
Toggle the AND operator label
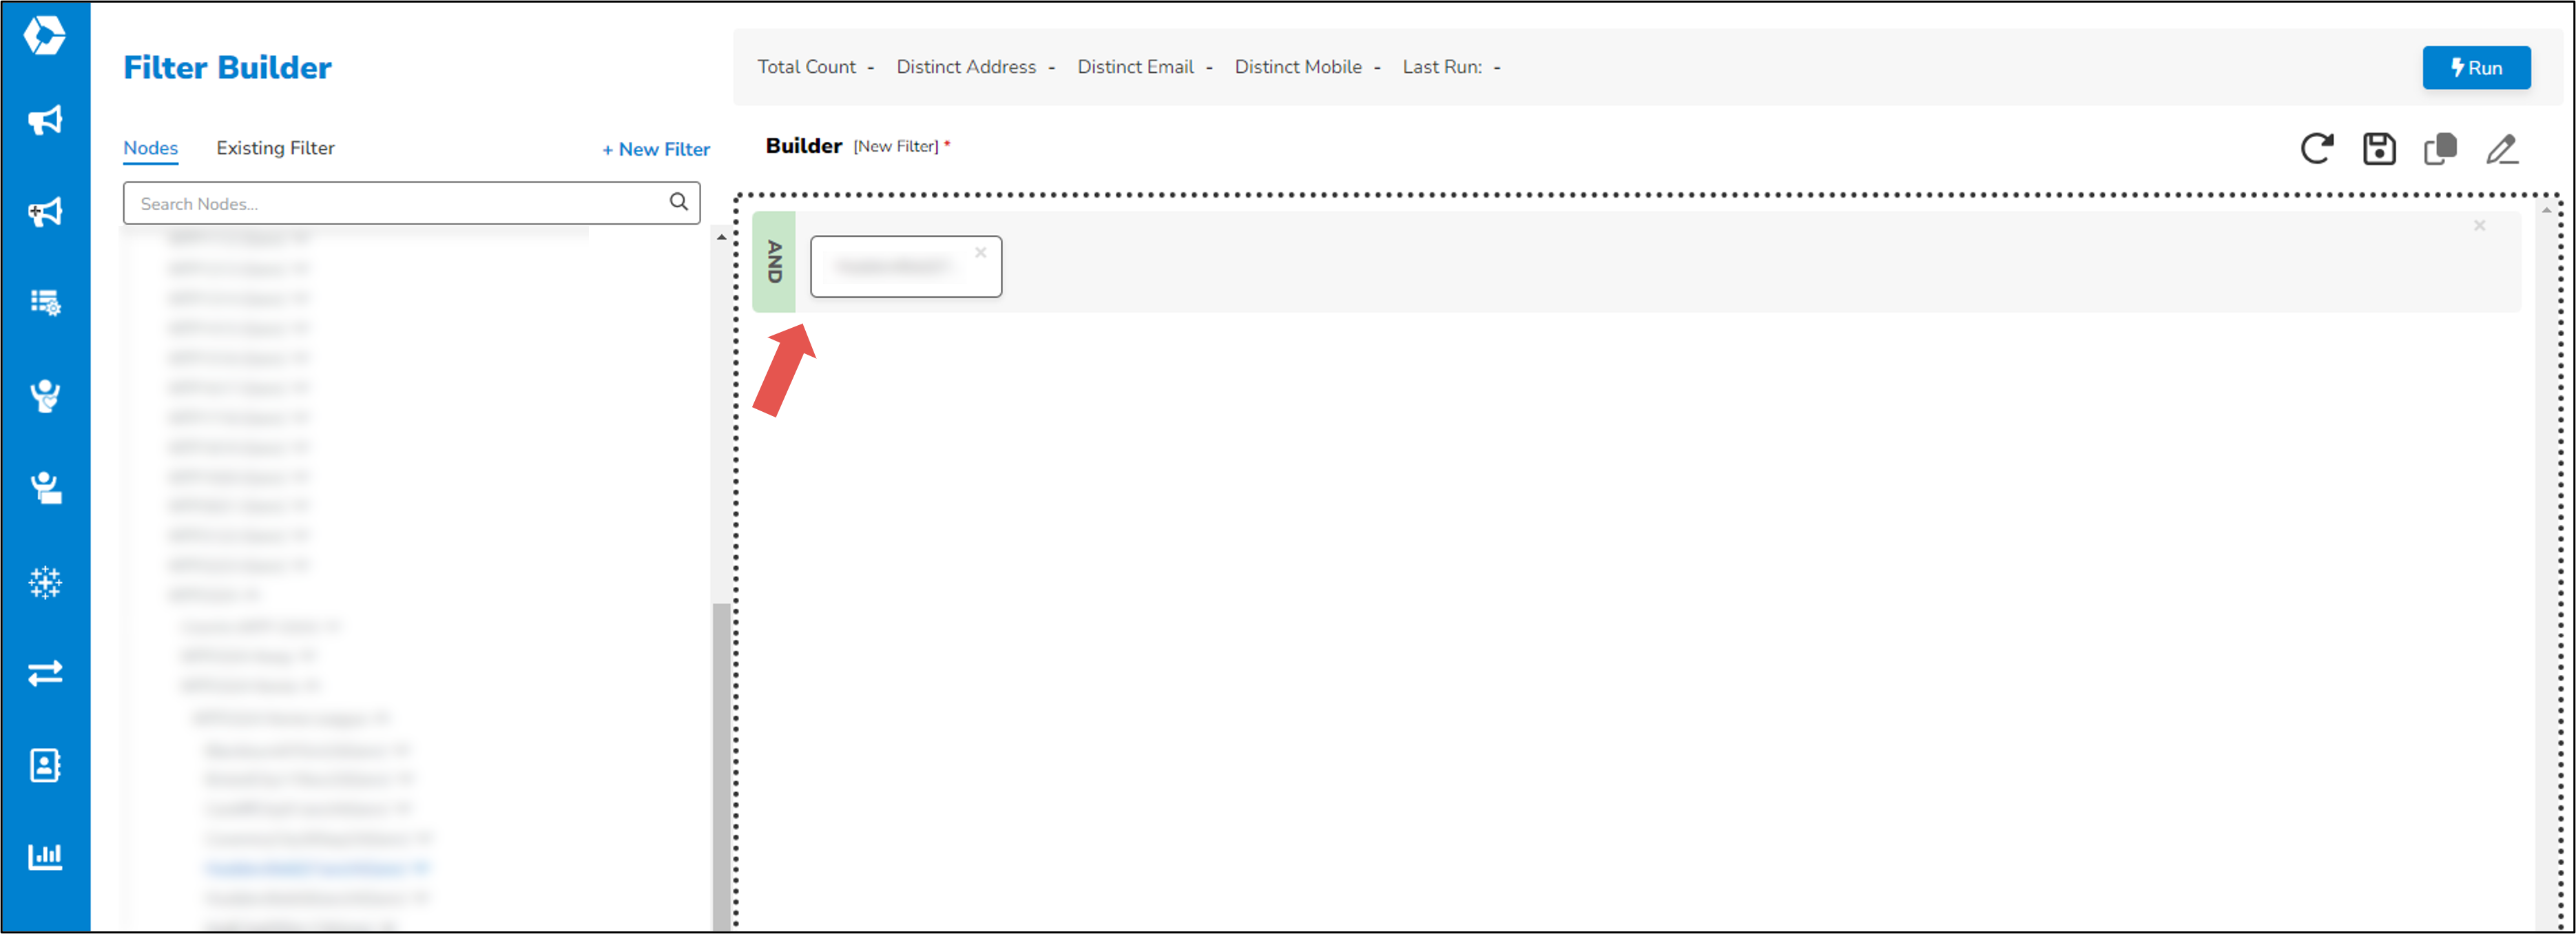coord(774,262)
